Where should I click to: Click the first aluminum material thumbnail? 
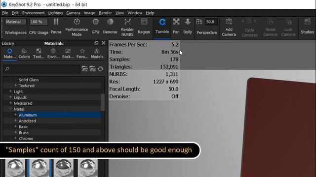[x=15, y=168]
